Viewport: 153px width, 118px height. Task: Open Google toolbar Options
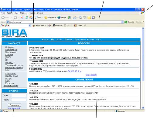tap(78, 26)
